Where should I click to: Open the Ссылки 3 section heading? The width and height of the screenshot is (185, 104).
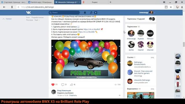click(131, 57)
